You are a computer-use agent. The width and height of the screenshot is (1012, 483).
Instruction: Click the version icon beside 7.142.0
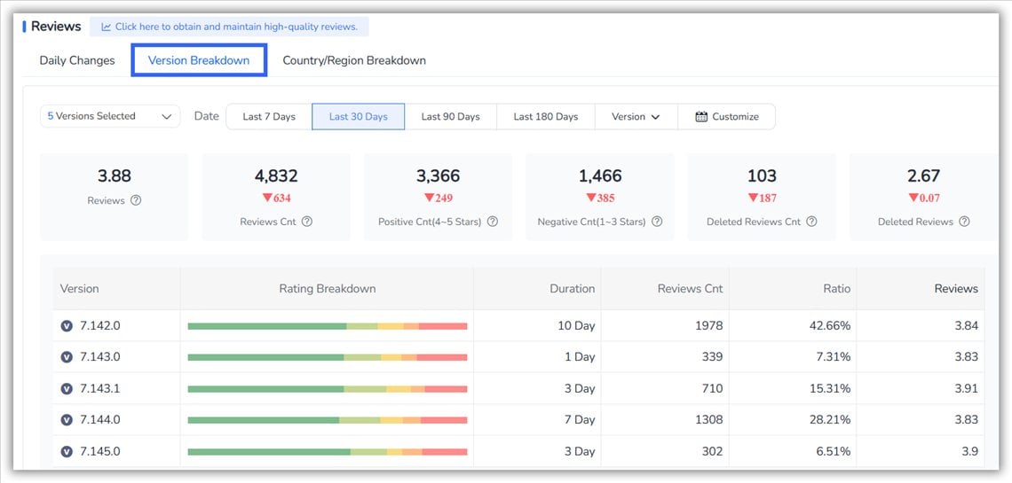(x=67, y=326)
